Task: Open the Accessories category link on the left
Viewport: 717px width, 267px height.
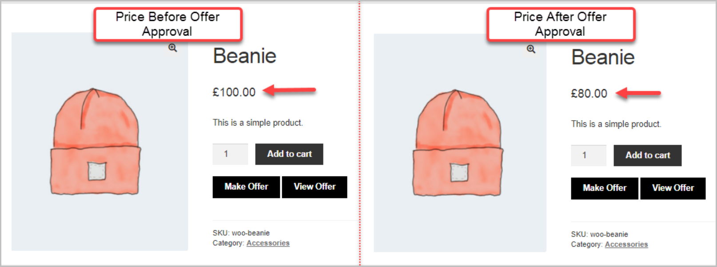Action: [x=268, y=243]
